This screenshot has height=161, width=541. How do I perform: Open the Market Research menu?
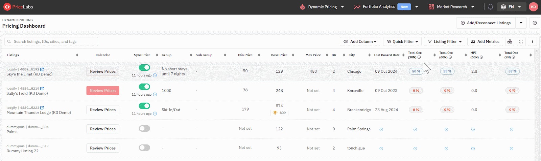tap(451, 7)
